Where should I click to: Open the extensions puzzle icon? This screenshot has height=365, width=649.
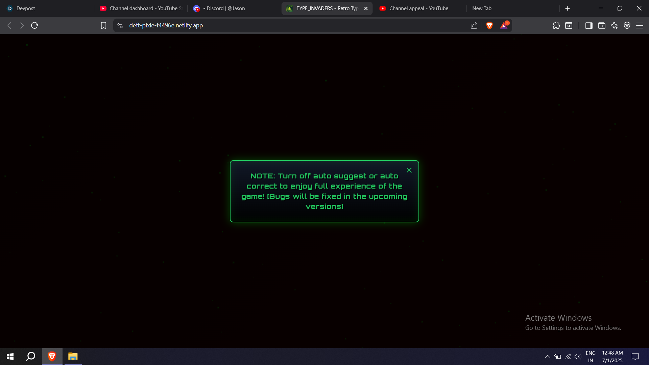(556, 25)
